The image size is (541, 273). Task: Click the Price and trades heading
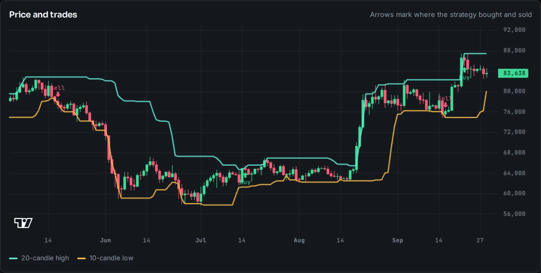click(43, 14)
